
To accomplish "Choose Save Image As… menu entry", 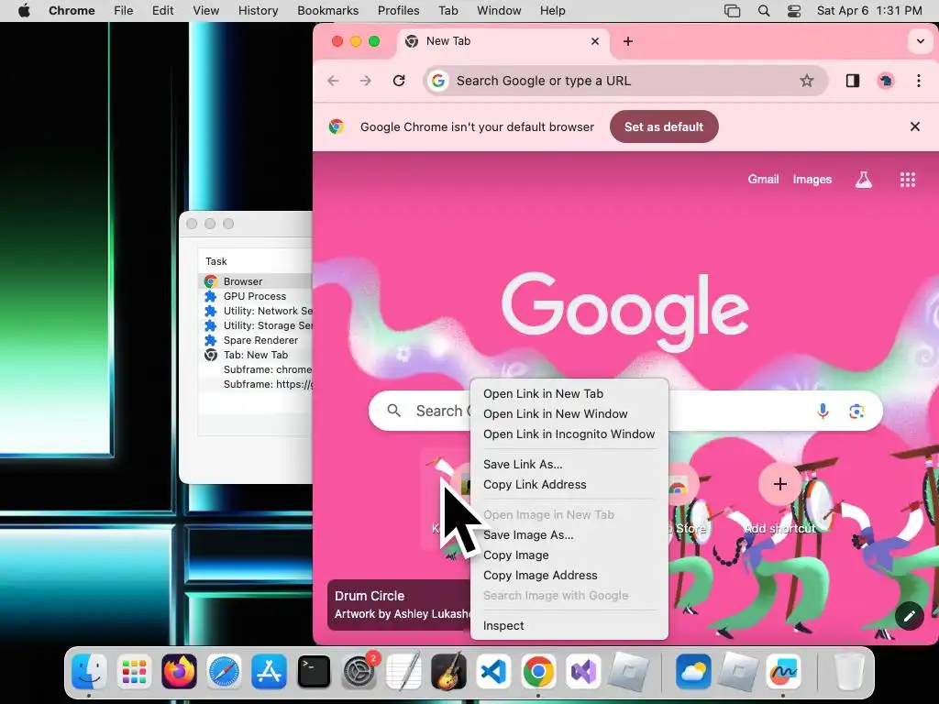I will (569, 535).
